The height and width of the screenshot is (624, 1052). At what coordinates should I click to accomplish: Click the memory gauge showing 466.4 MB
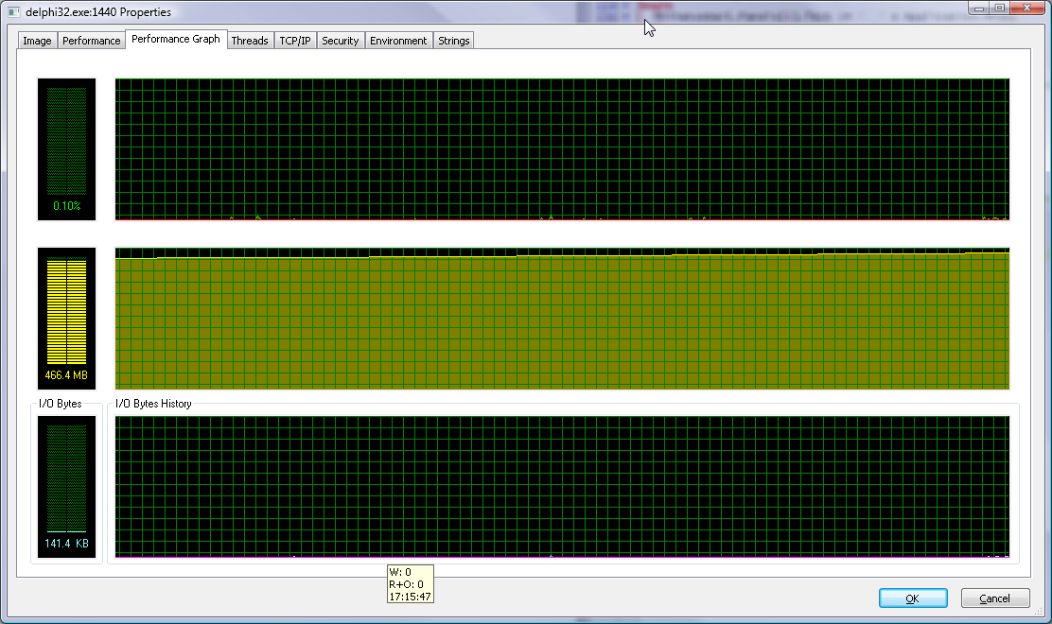[x=67, y=319]
